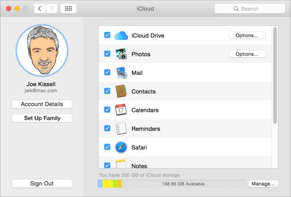Toggle the Safari checkbox

coord(107,147)
